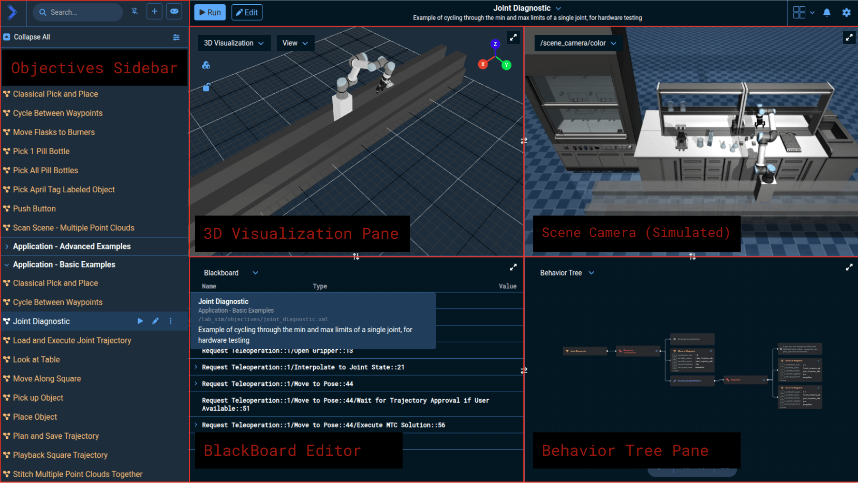
Task: Select the Run play icon beside Joint Diagnostic objective
Action: pos(140,321)
